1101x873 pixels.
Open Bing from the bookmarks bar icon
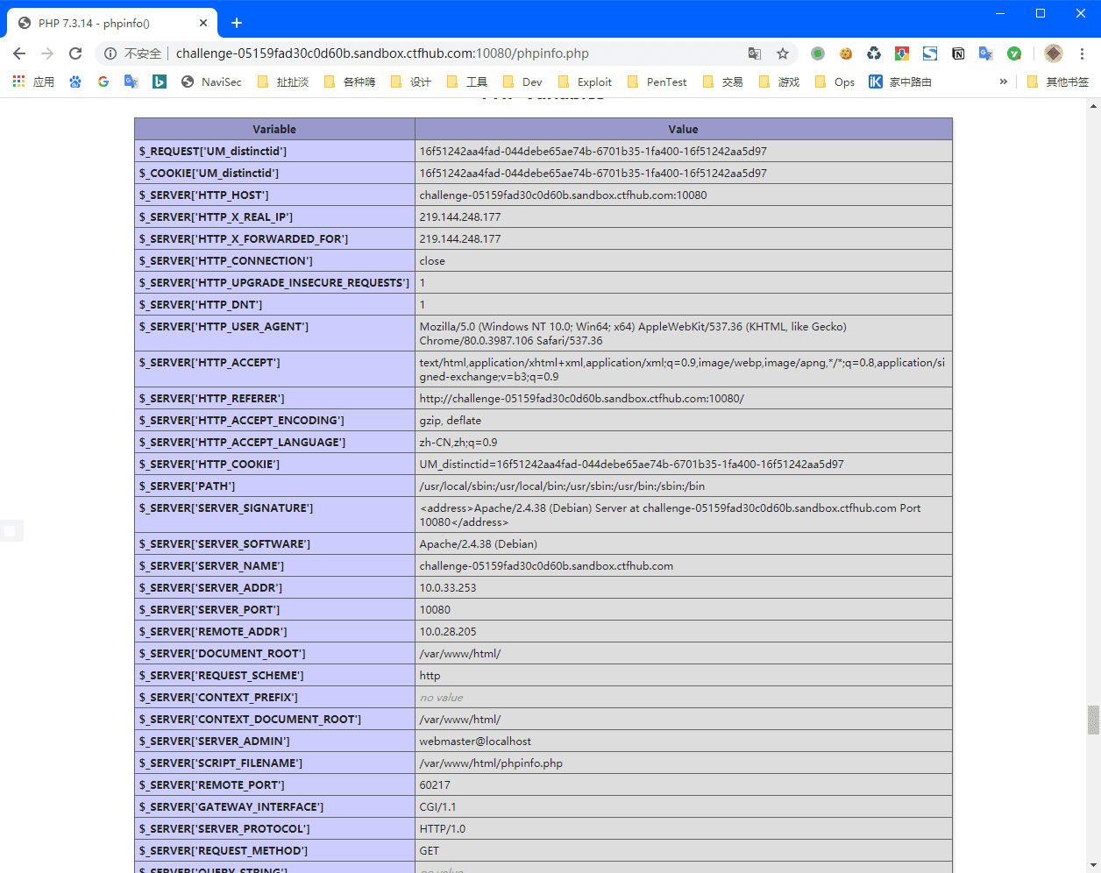pos(160,82)
